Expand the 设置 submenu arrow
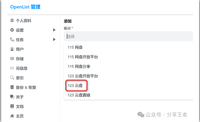This screenshot has height=122, width=200. pyautogui.click(x=54, y=30)
